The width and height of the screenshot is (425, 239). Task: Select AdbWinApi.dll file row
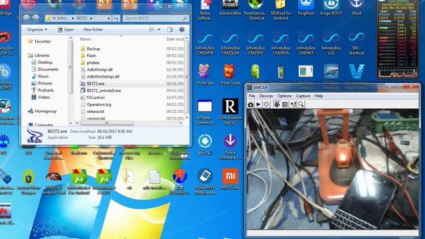[x=131, y=70]
